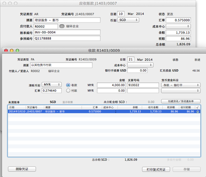This screenshot has height=177, width=206.
Task: Click the 删除凭证 button
Action: 22,169
